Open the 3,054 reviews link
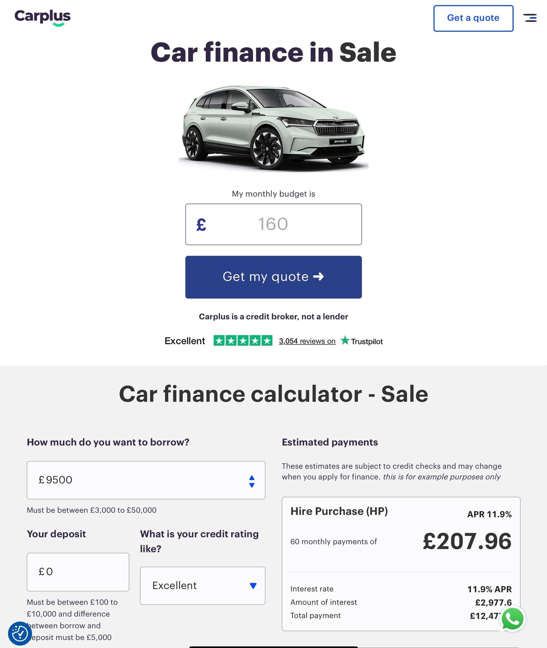The height and width of the screenshot is (648, 547). [x=307, y=341]
